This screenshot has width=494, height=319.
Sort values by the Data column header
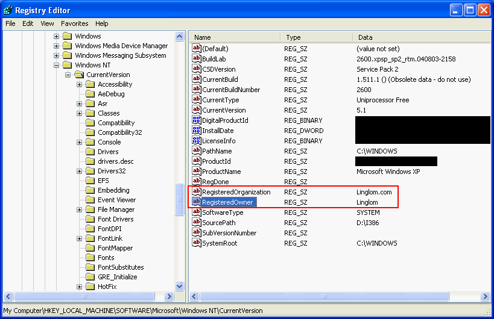422,37
